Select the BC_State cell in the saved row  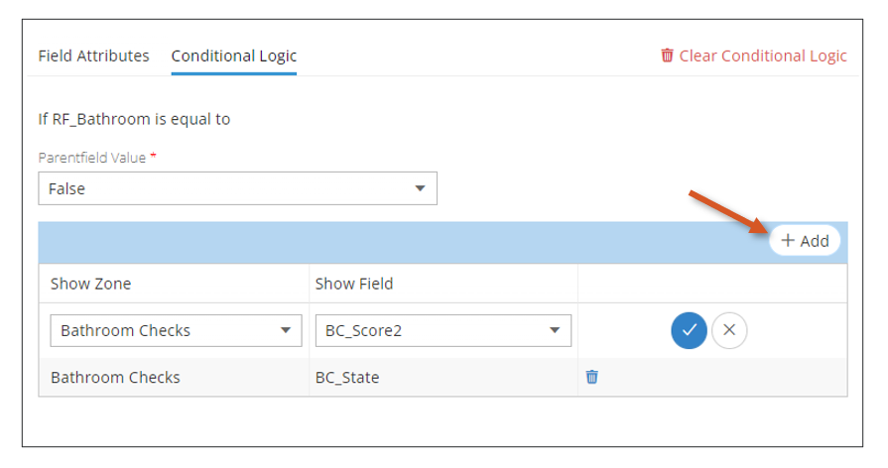coord(347,378)
